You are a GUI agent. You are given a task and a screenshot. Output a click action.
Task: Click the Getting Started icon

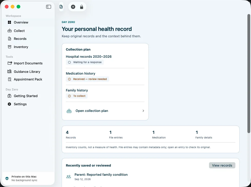pyautogui.click(x=9, y=96)
